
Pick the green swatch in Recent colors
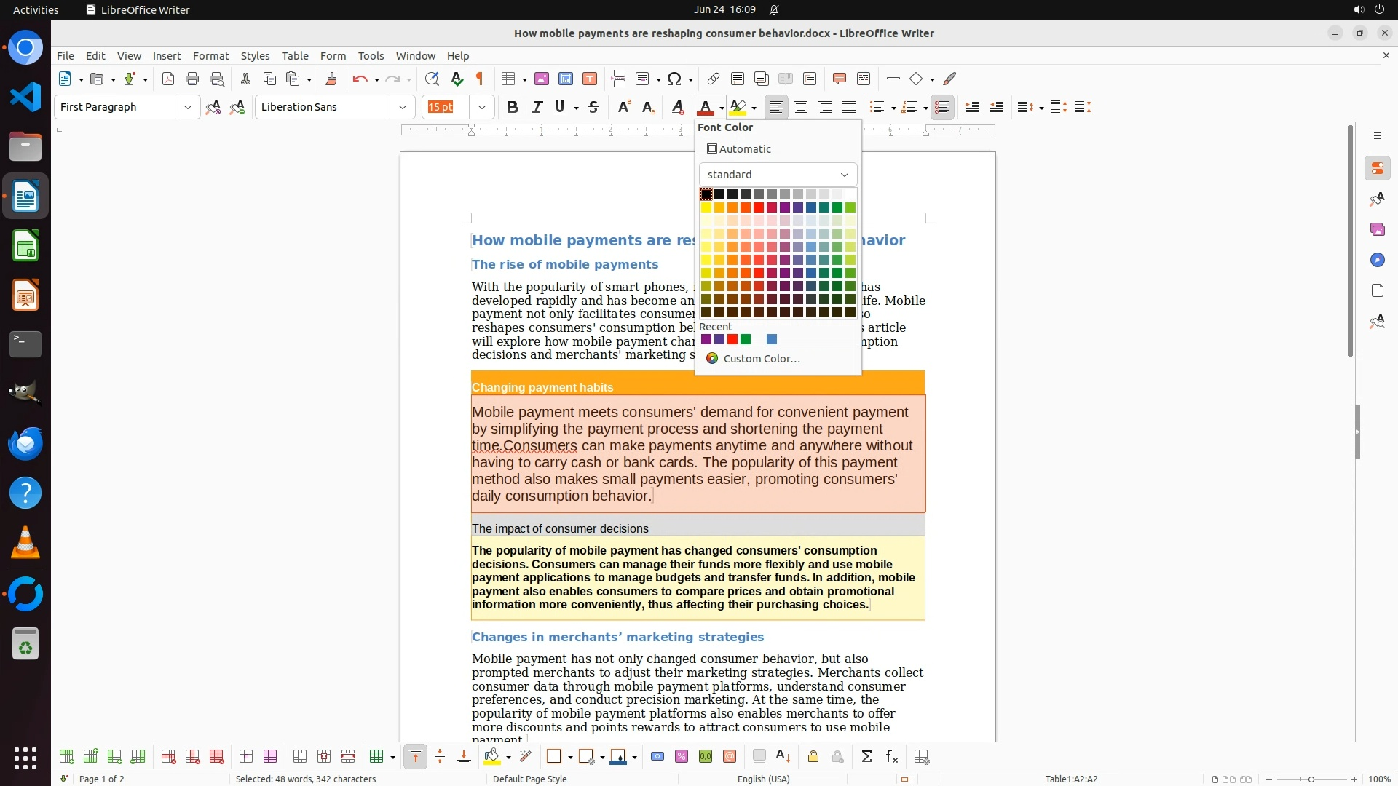pos(746,339)
